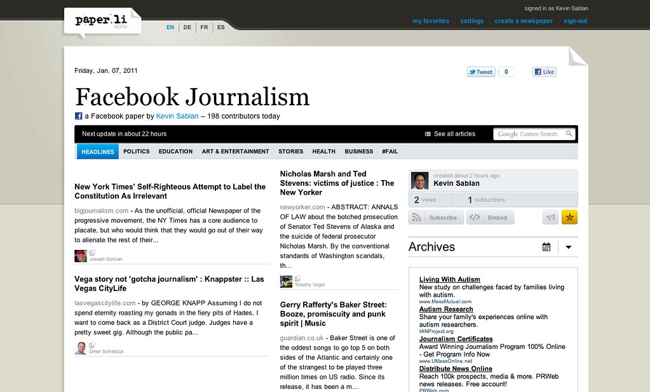Open the Journalism Certificates ad link
This screenshot has height=392, width=650.
(456, 339)
